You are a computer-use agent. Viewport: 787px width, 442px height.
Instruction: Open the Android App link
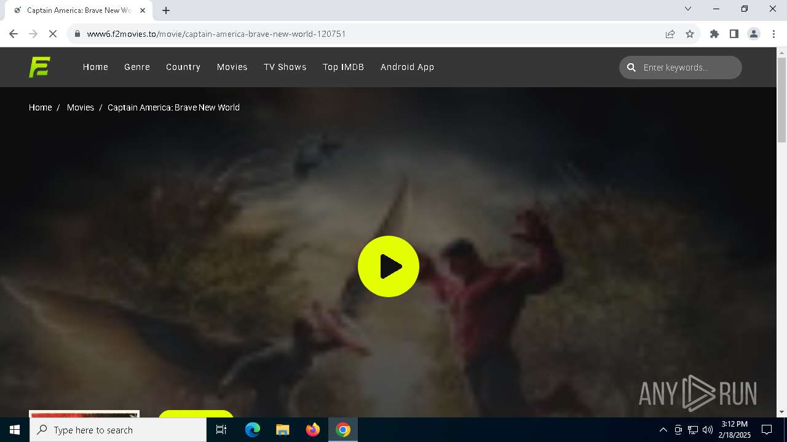point(408,67)
